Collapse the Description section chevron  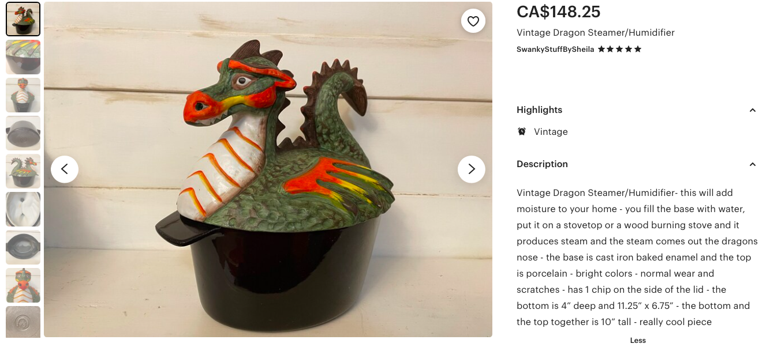(x=752, y=164)
